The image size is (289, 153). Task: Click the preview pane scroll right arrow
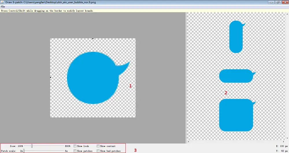284,141
